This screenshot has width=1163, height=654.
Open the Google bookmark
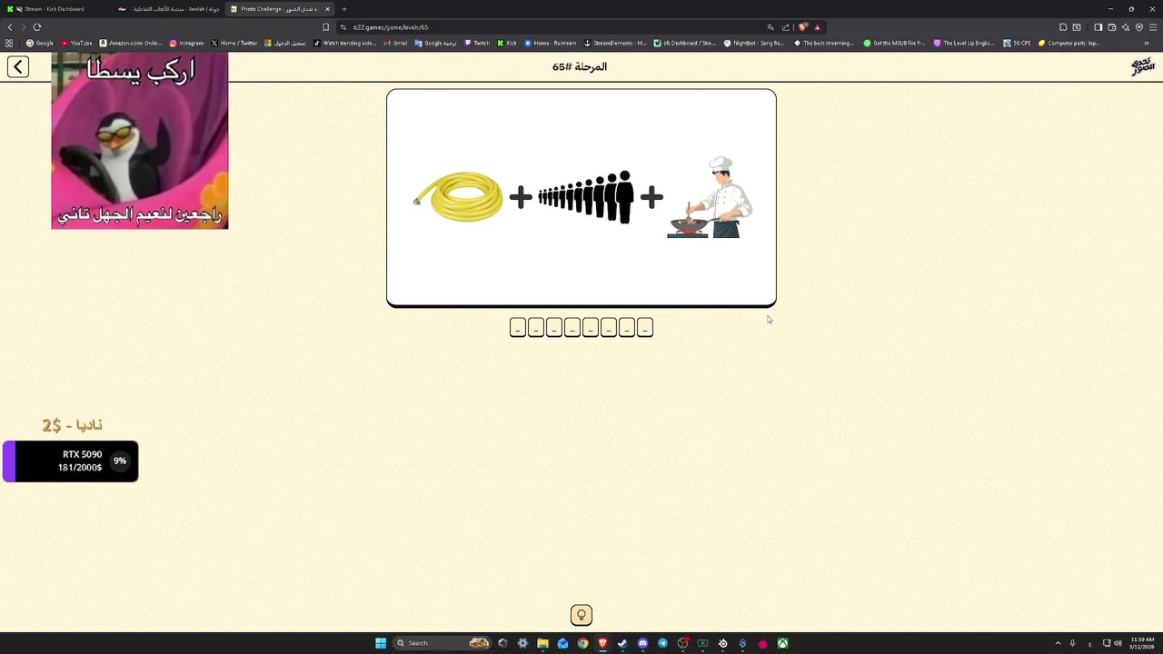pyautogui.click(x=40, y=43)
